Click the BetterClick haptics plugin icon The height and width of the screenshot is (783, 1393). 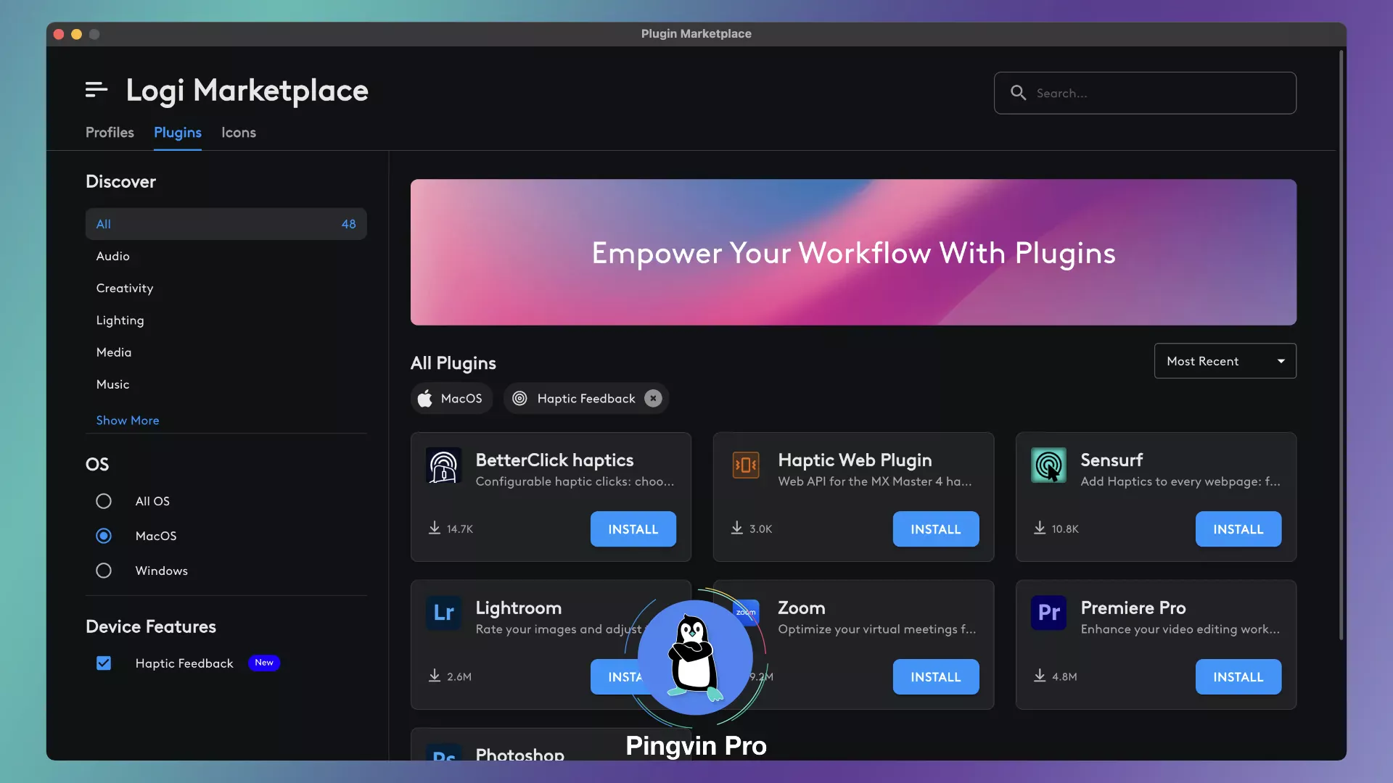point(443,466)
